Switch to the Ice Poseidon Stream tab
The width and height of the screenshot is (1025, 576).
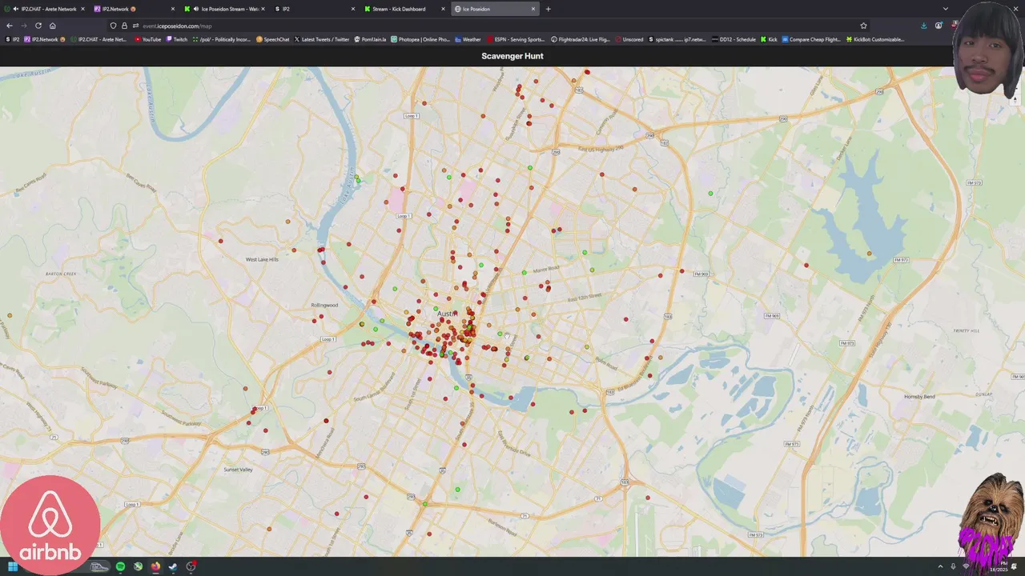coord(224,9)
